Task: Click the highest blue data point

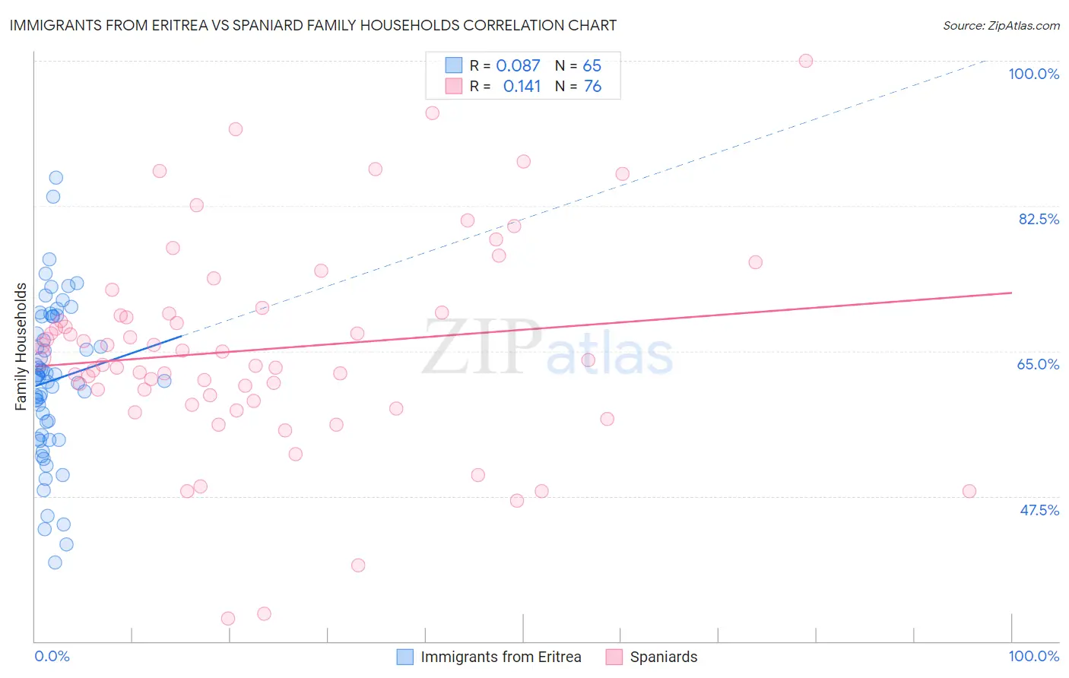Action: click(x=56, y=178)
